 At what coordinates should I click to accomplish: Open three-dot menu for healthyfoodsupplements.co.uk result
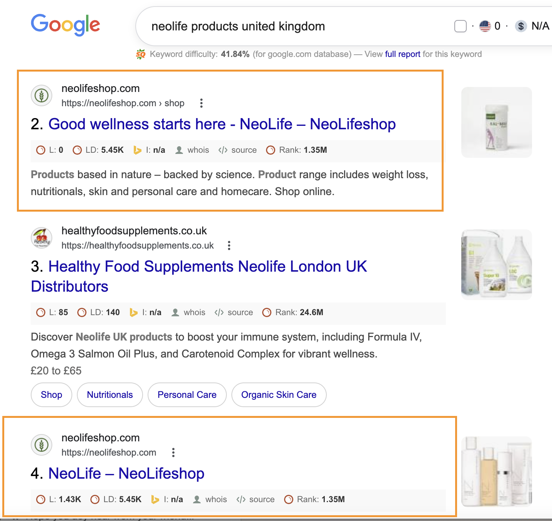(229, 245)
